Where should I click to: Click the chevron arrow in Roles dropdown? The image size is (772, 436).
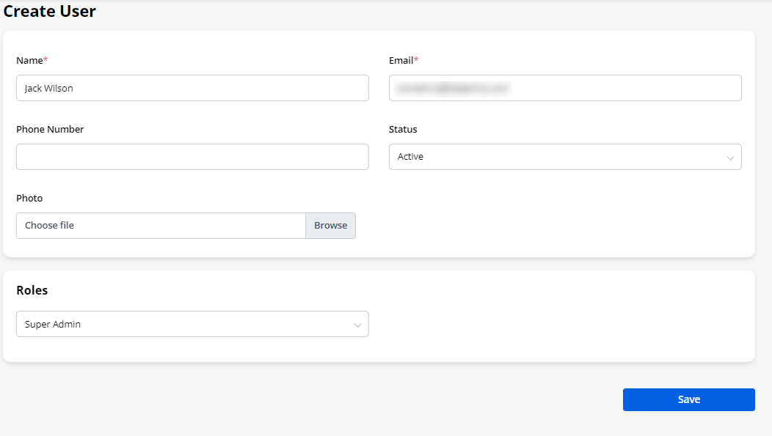pos(357,325)
